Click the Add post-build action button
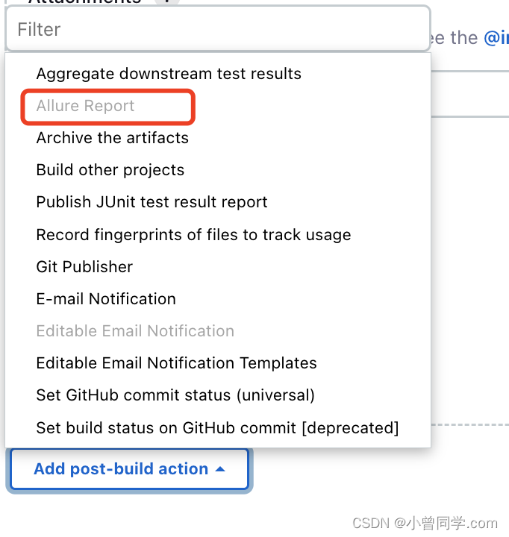 click(129, 469)
